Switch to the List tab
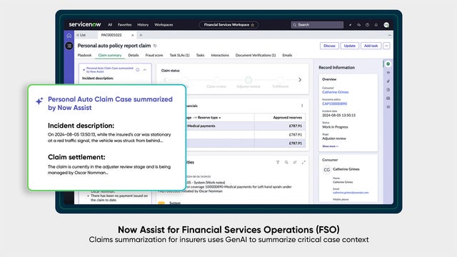Viewport: 457px width, 257px height. coord(86,35)
